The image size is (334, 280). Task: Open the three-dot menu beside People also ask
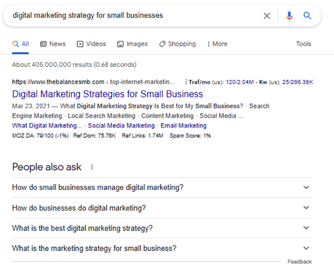[92, 167]
